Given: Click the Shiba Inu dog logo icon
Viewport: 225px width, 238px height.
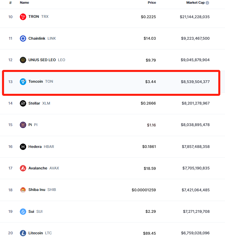Looking at the screenshot, I should coord(23,190).
